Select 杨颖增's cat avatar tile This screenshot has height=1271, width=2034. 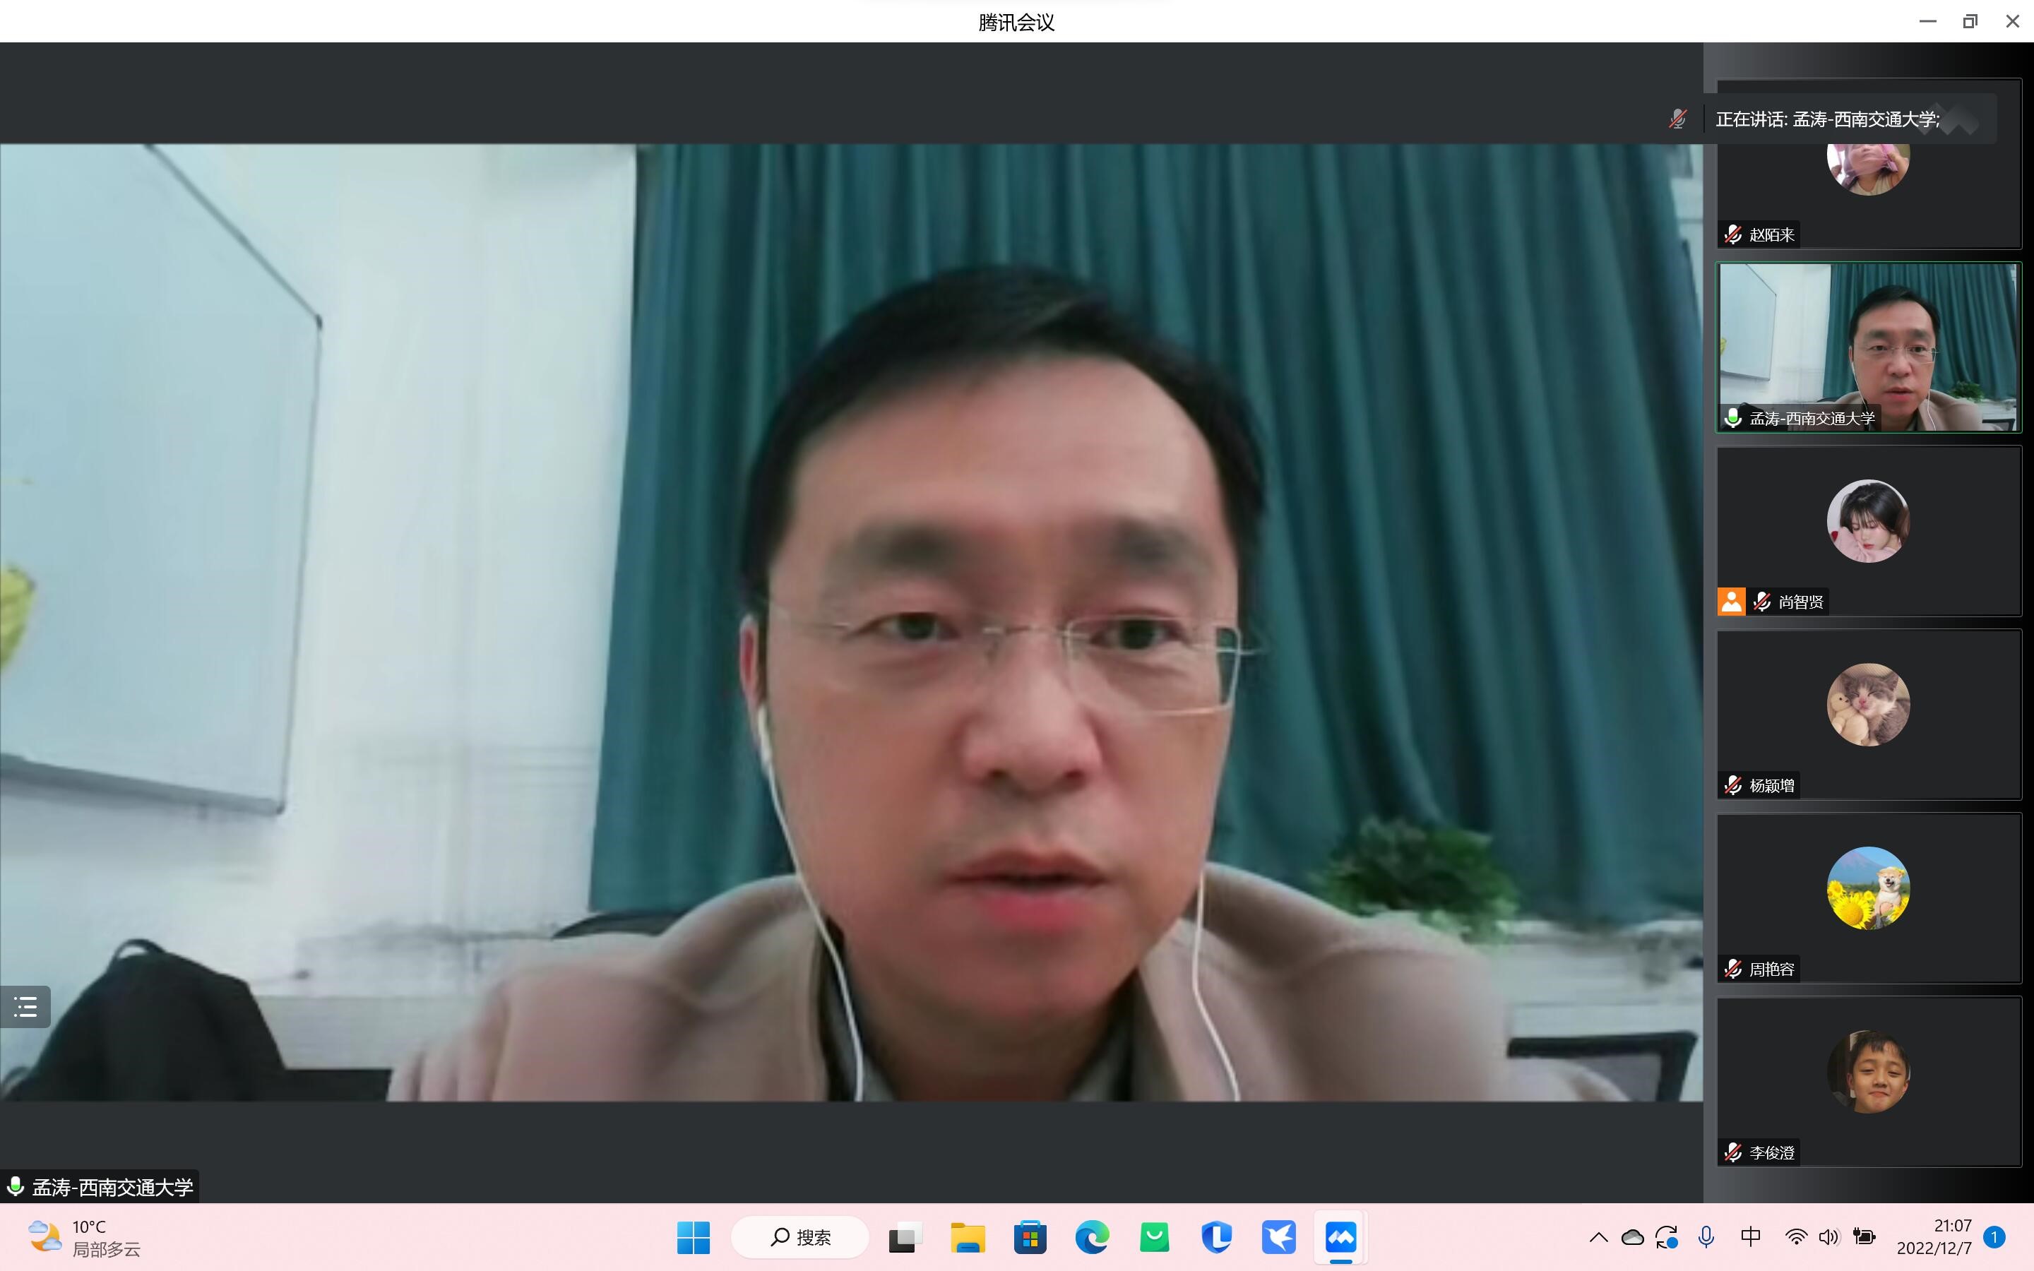coord(1867,705)
